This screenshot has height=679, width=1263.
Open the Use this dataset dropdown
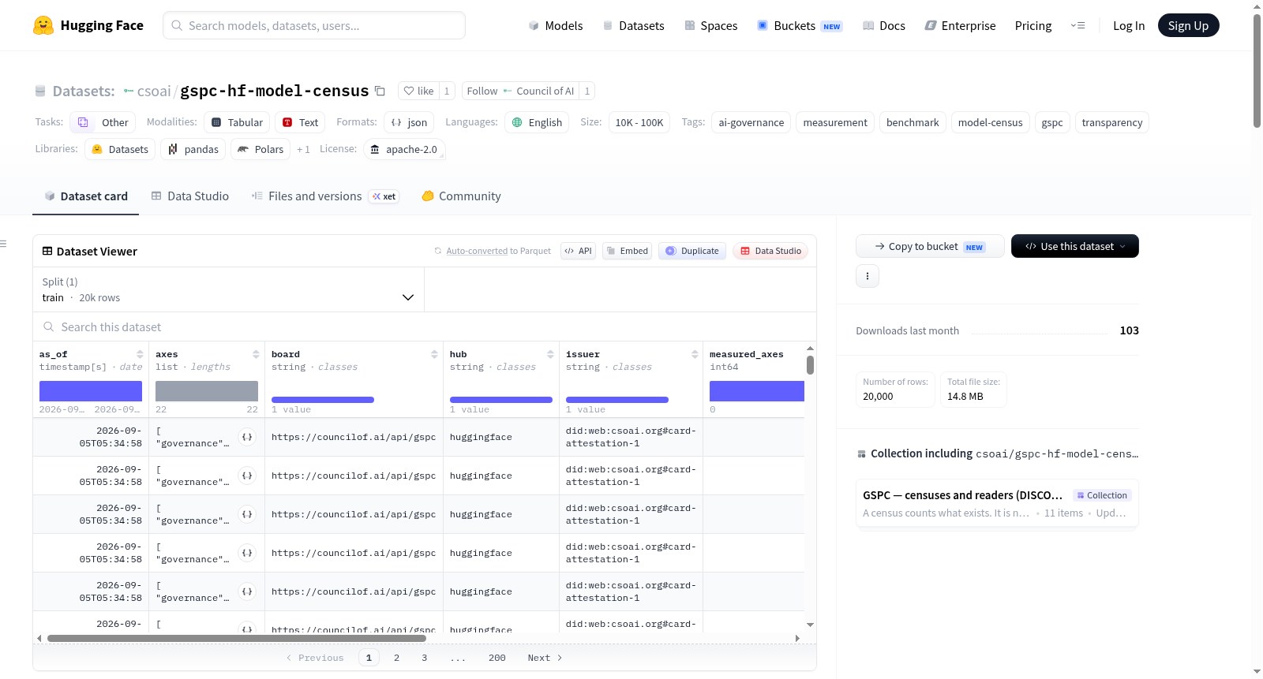(1075, 246)
